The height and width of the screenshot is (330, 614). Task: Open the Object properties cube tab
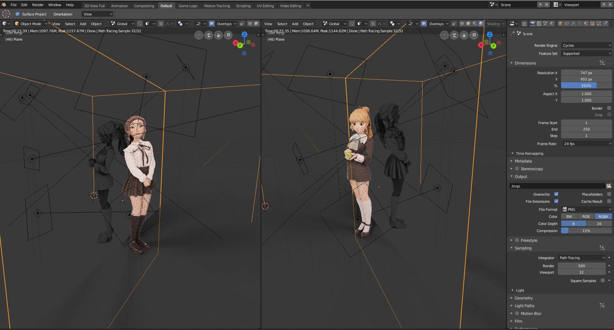(x=560, y=24)
